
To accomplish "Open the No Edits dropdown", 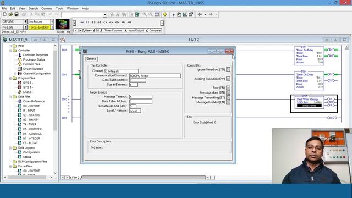I will click(x=25, y=27).
